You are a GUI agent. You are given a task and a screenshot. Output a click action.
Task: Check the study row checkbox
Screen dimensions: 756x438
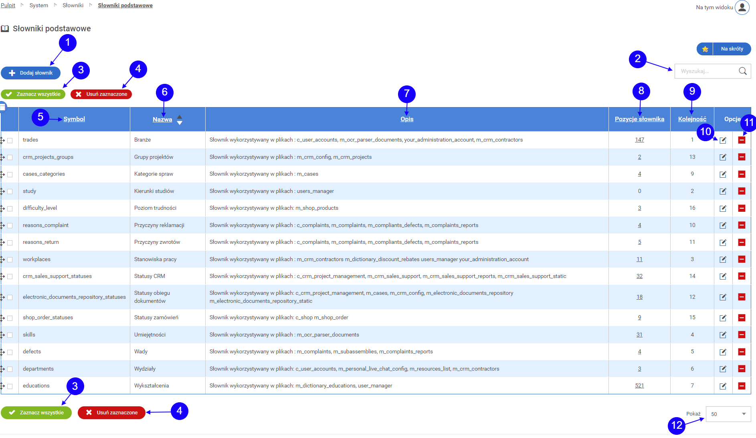click(x=10, y=191)
